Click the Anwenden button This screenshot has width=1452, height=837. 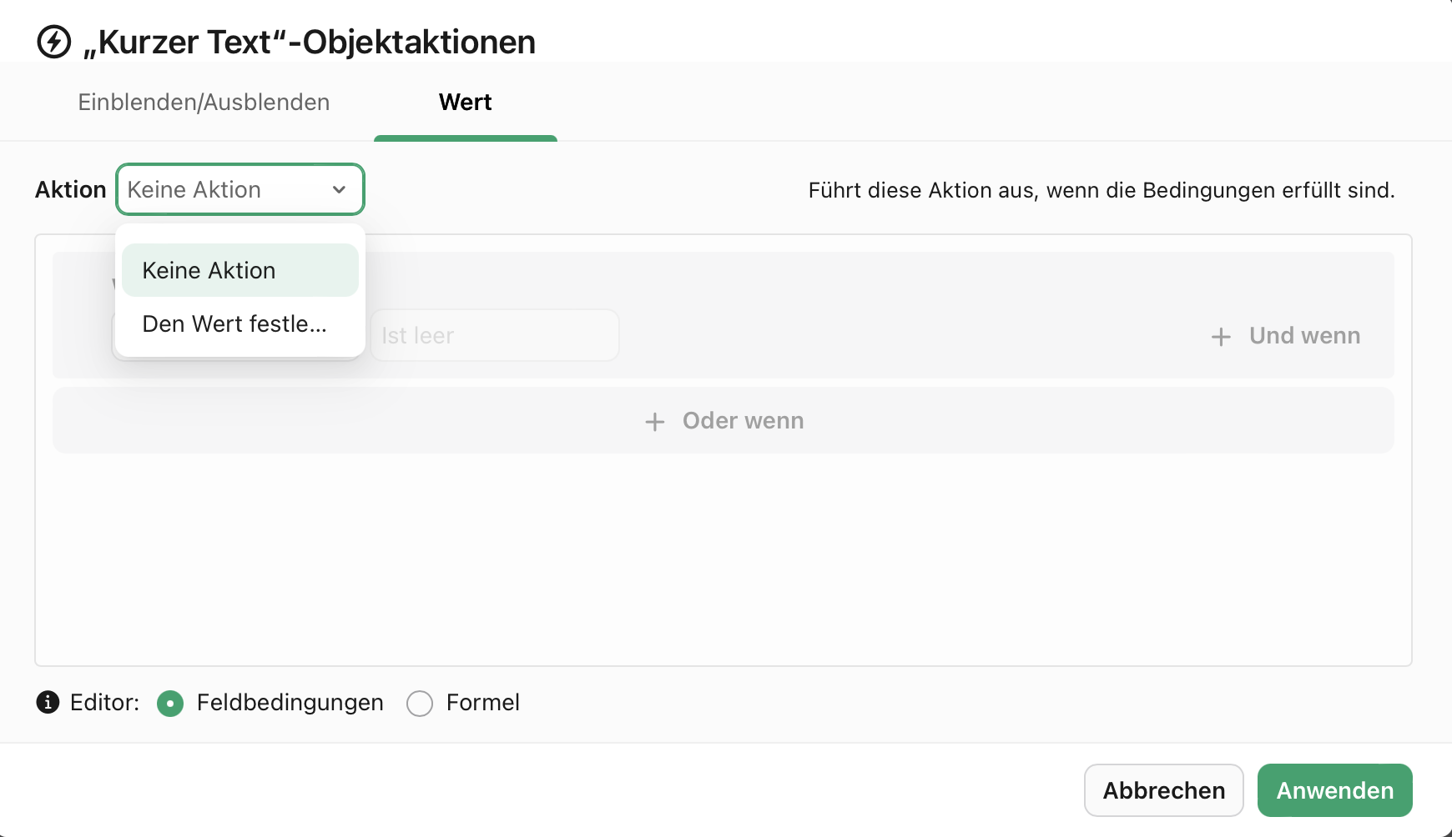1334,789
